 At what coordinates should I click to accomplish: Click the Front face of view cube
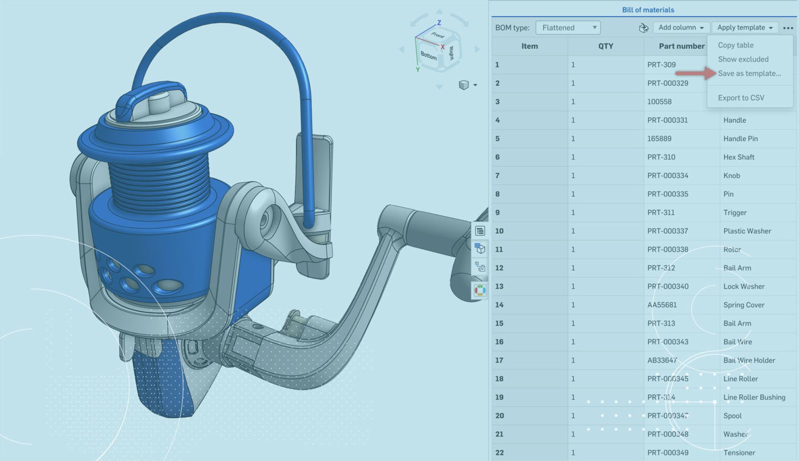coord(438,35)
